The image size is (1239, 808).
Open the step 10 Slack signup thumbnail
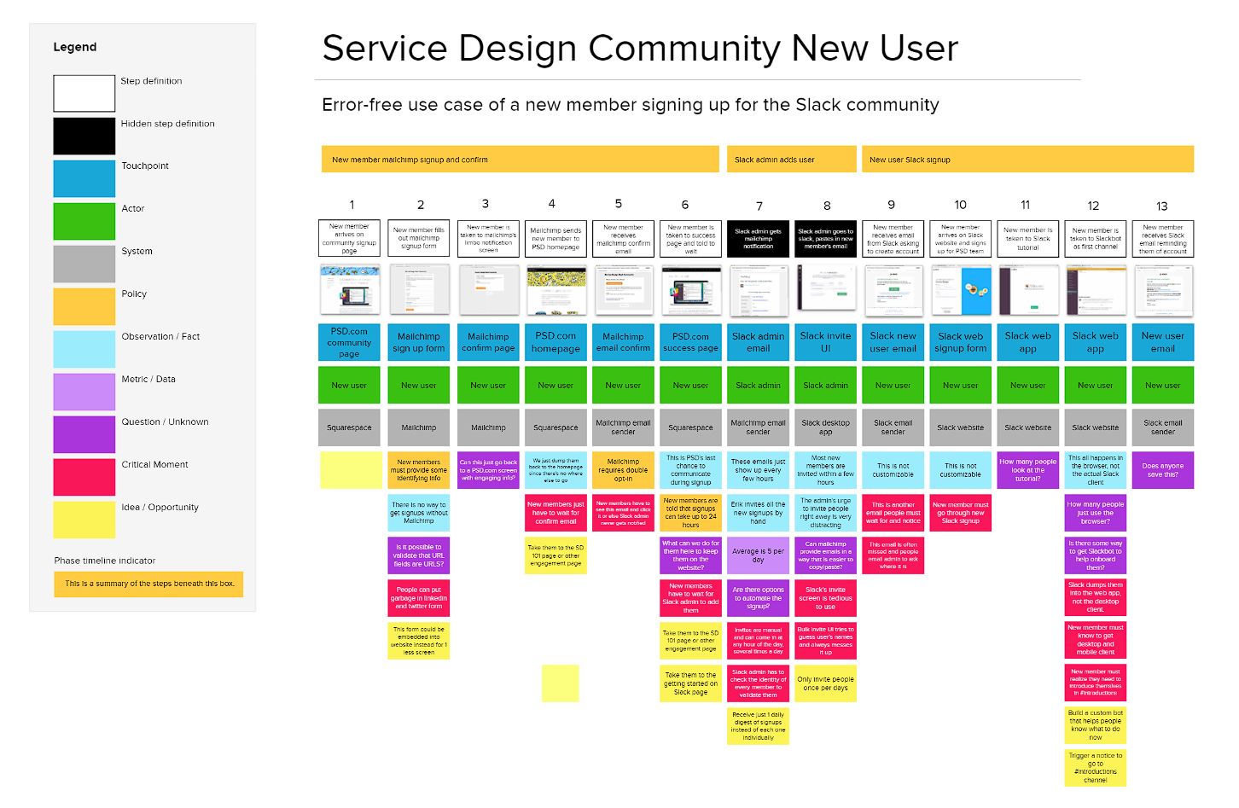pyautogui.click(x=961, y=290)
